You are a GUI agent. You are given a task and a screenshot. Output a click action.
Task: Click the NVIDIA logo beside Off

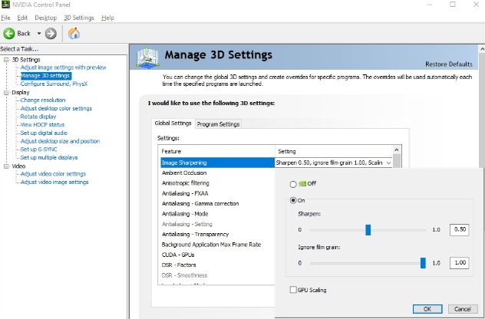pyautogui.click(x=302, y=184)
